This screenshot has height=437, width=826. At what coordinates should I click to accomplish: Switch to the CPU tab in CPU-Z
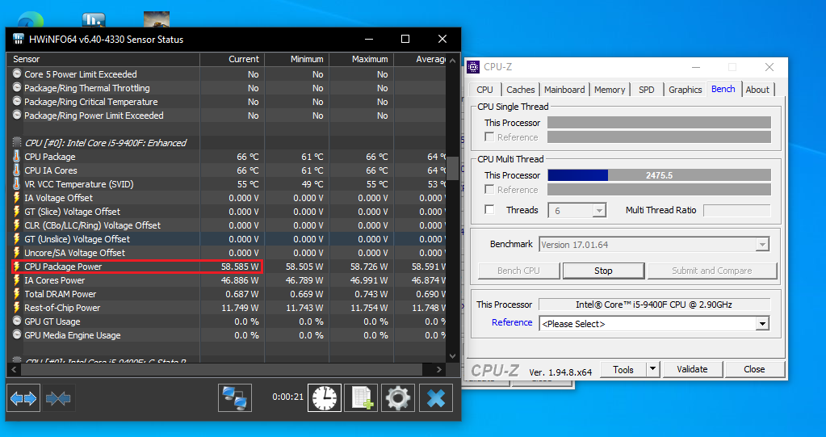(484, 90)
